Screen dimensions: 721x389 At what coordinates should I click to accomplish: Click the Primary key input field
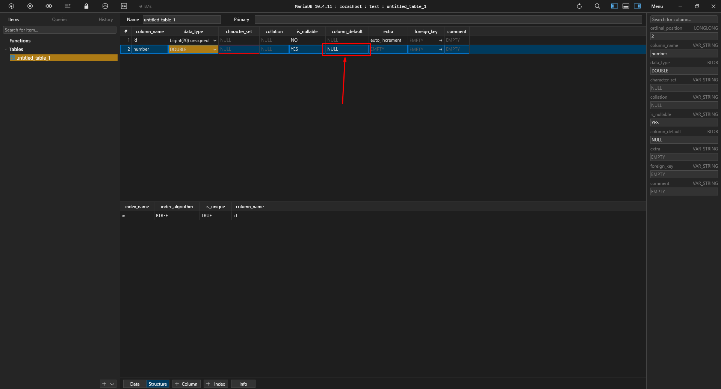(x=376, y=19)
